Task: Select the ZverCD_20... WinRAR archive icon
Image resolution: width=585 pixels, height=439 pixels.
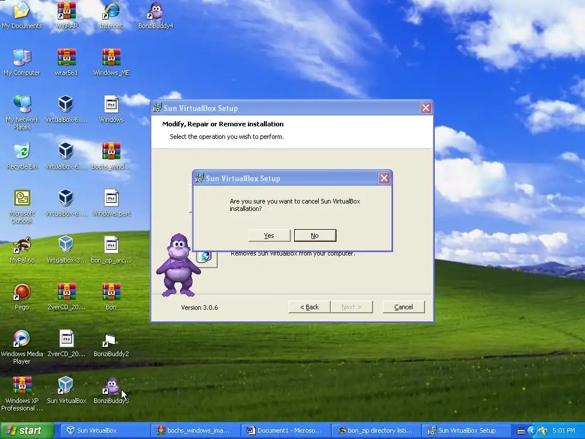Action: pyautogui.click(x=66, y=297)
